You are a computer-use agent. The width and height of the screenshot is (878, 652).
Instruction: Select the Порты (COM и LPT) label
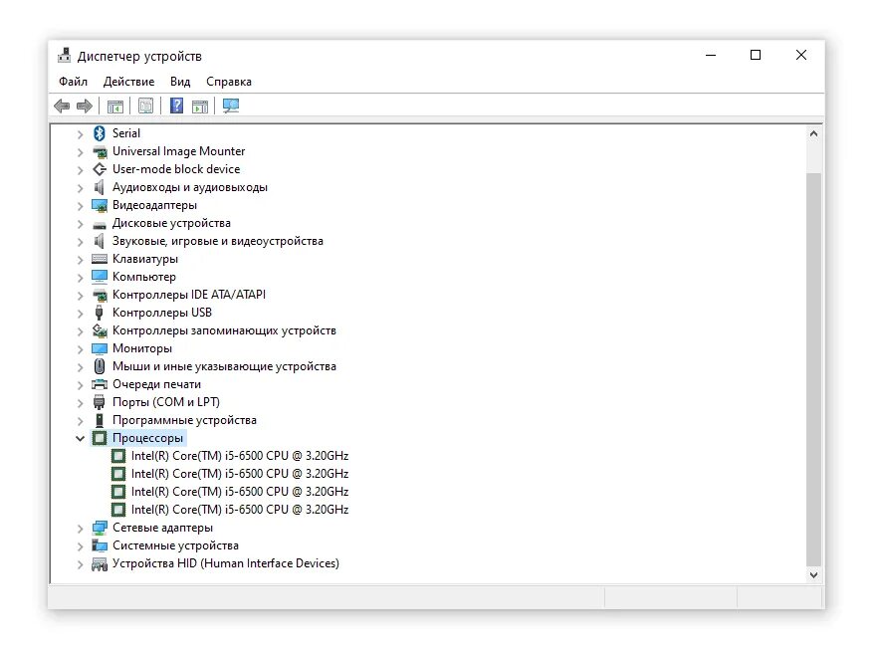165,402
